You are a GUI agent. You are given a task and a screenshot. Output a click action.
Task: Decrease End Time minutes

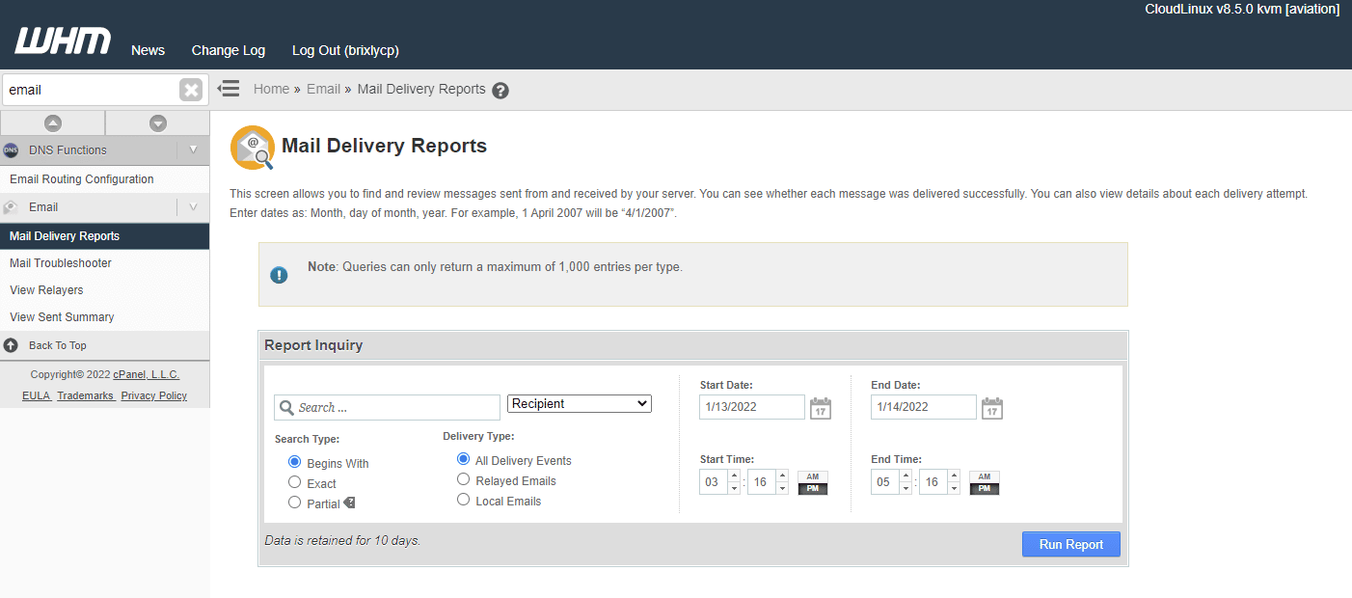(x=954, y=488)
